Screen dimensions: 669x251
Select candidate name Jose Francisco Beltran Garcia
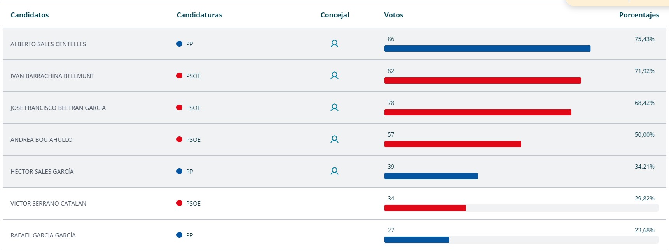click(58, 108)
